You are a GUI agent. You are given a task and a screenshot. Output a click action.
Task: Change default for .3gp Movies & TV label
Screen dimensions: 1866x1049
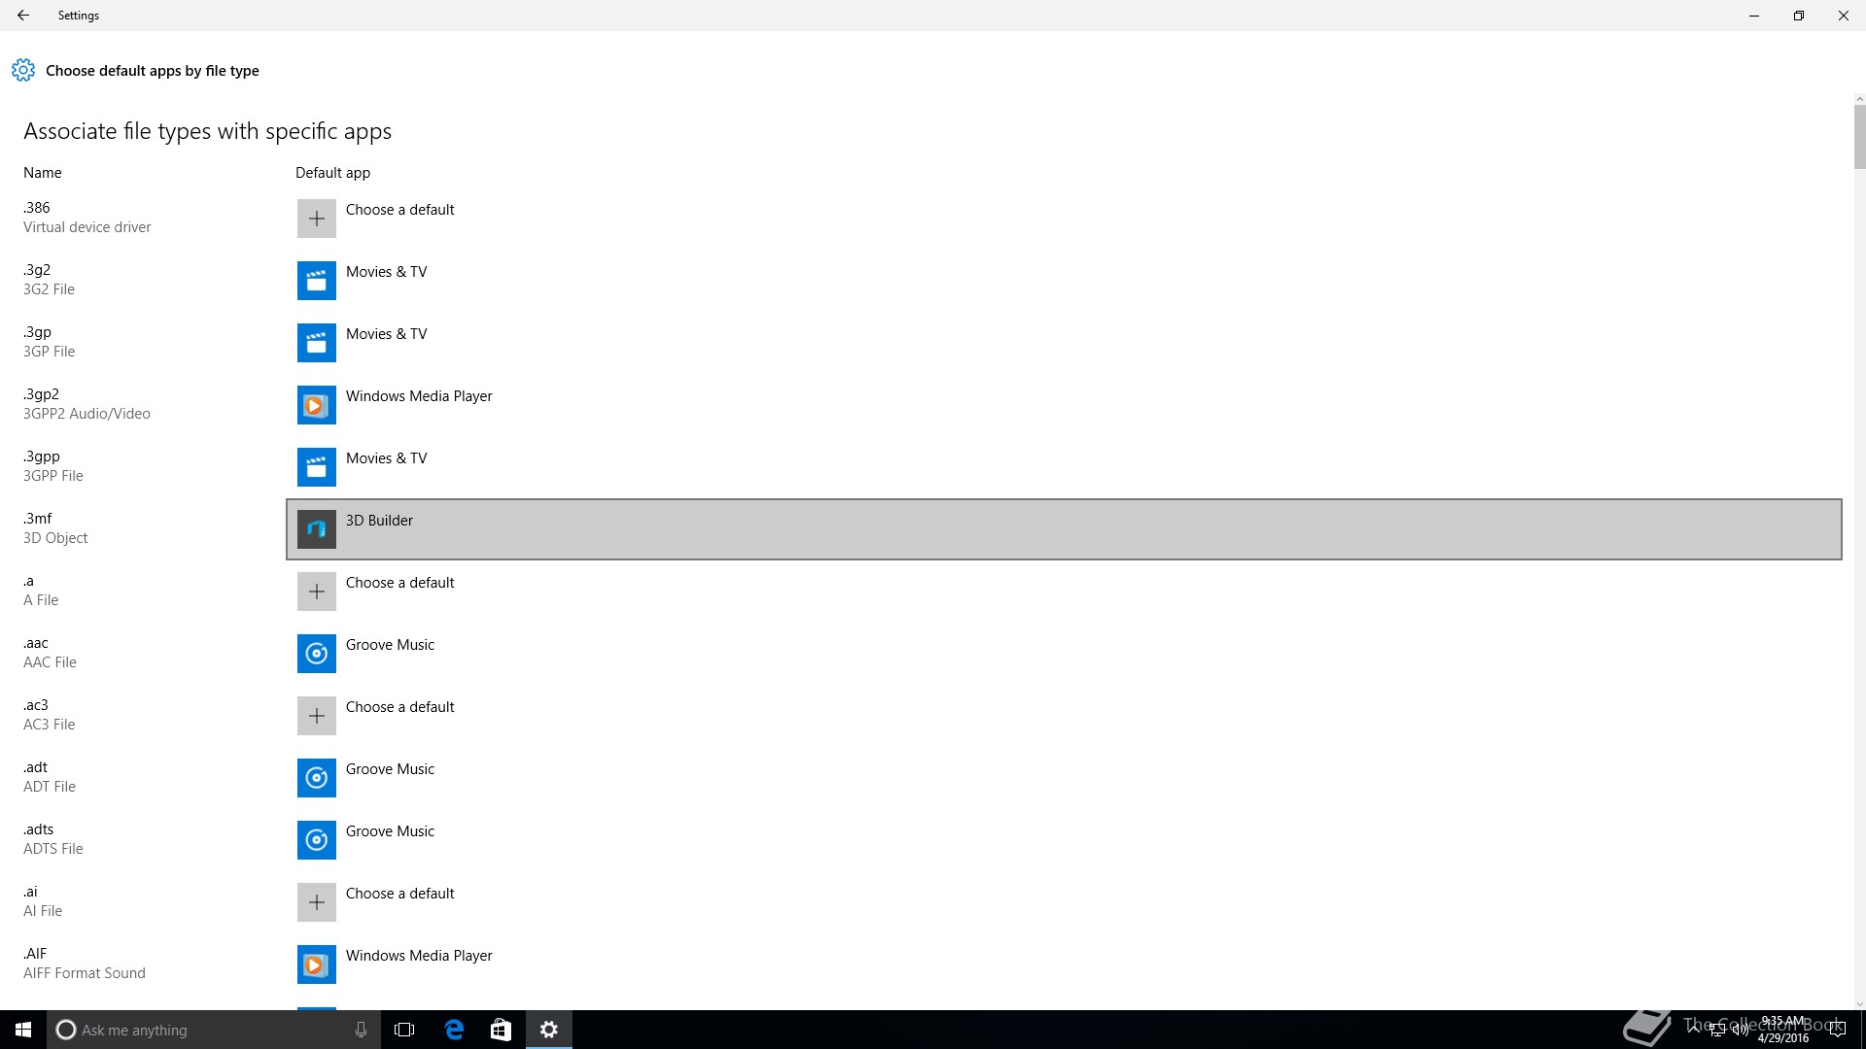click(x=386, y=334)
